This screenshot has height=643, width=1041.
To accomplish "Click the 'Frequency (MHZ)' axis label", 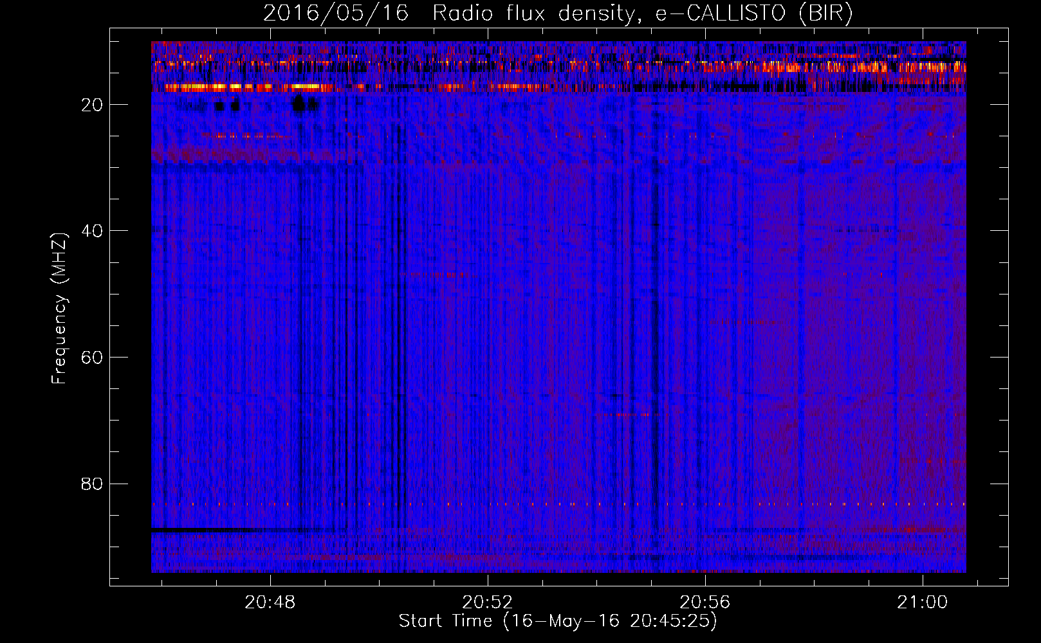I will click(x=59, y=308).
